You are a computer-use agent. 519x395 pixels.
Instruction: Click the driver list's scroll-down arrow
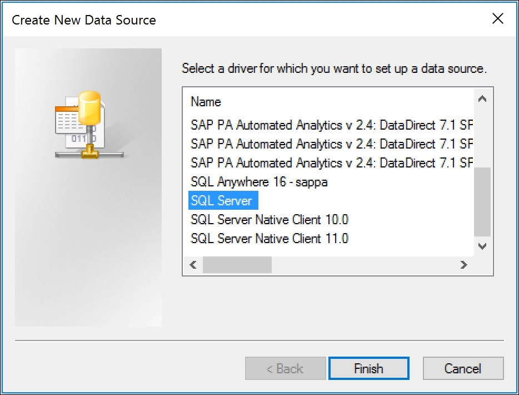(x=482, y=246)
